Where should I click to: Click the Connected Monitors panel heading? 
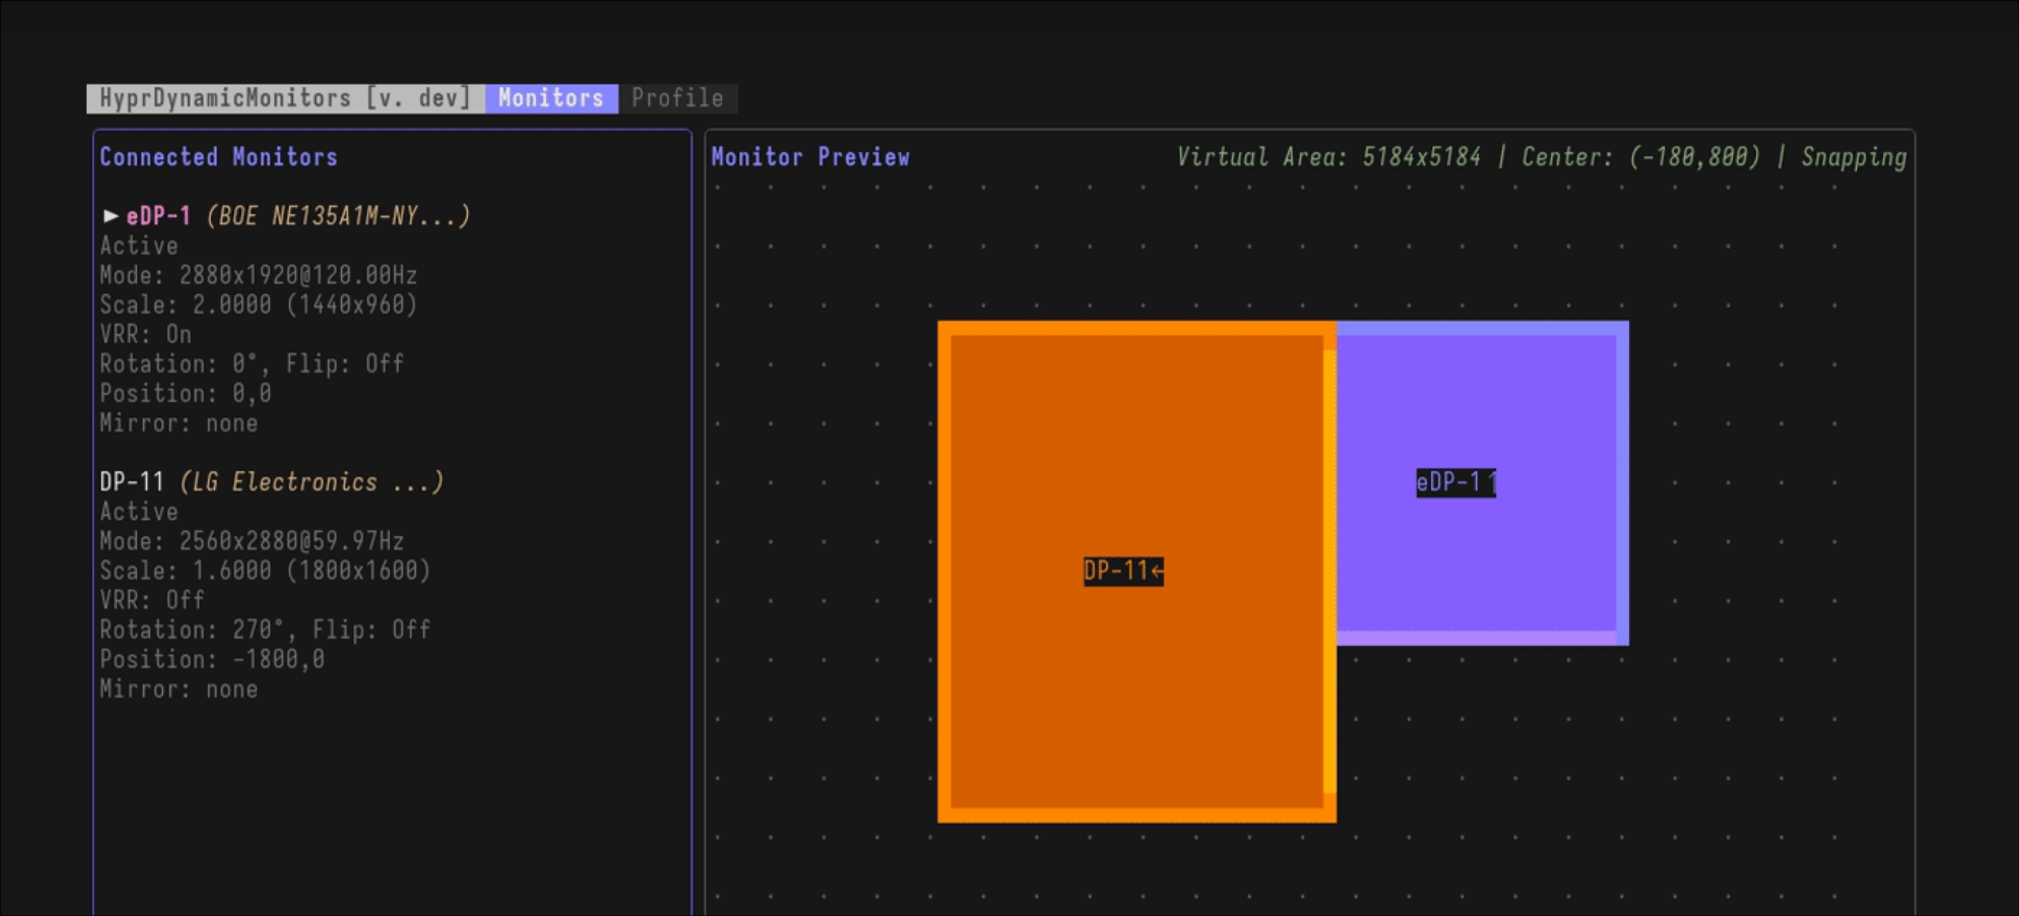[x=218, y=157]
